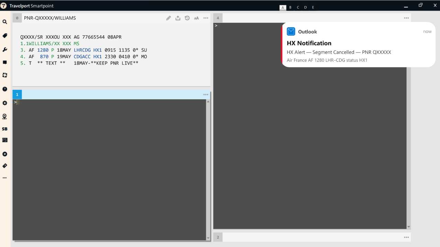Click the P booking class on AF 870
This screenshot has height=247, width=440.
[x=53, y=57]
